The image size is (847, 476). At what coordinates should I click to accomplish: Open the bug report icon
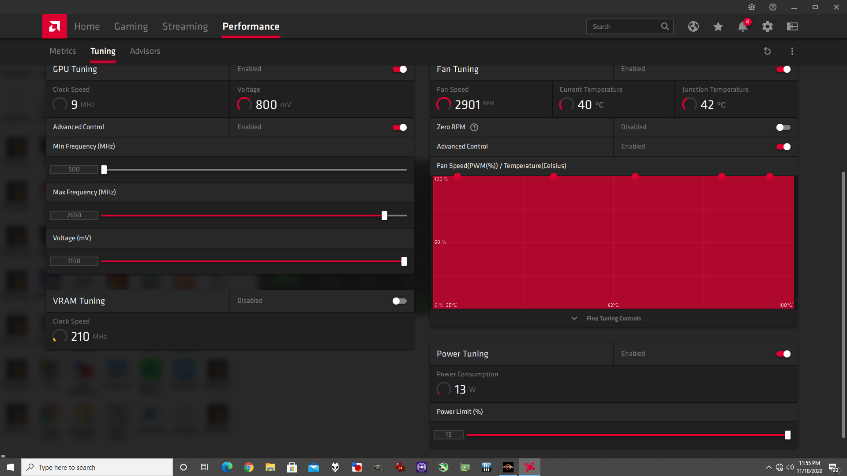tap(751, 7)
